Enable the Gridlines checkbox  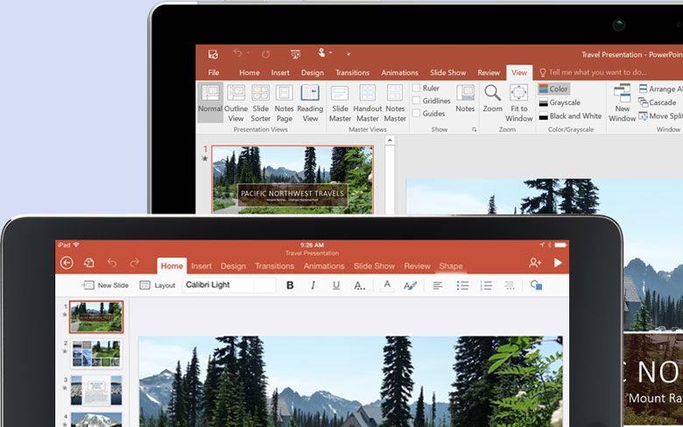417,101
